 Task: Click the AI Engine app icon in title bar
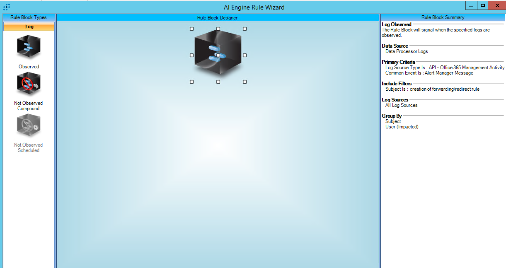click(7, 7)
